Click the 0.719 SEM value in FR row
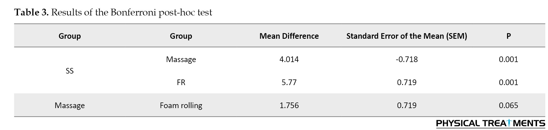Image resolution: width=548 pixels, height=130 pixels. (x=407, y=82)
